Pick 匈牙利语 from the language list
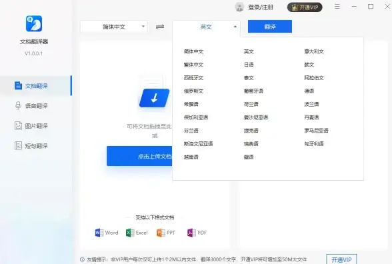 point(314,144)
